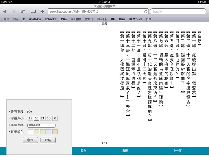Open chapter 第十部：圍捕十二天官

point(144,57)
